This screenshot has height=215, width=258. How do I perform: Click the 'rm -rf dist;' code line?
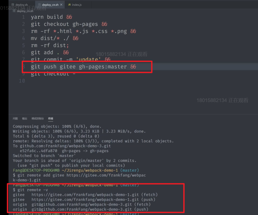point(50,45)
